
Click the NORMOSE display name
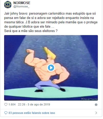pos(22,3)
